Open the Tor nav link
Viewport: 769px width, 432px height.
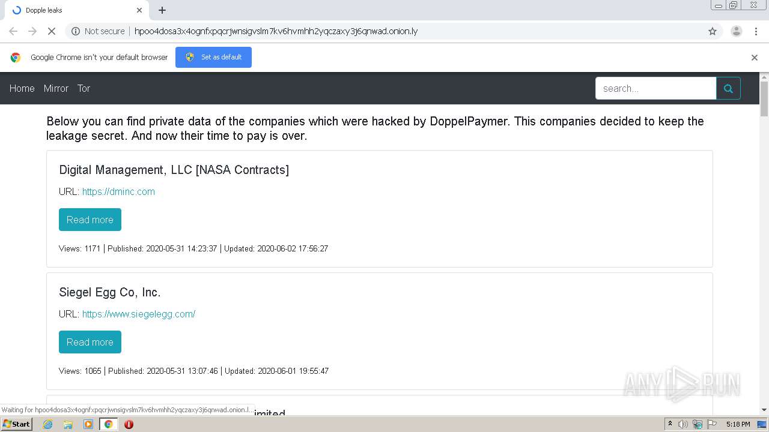tap(84, 88)
